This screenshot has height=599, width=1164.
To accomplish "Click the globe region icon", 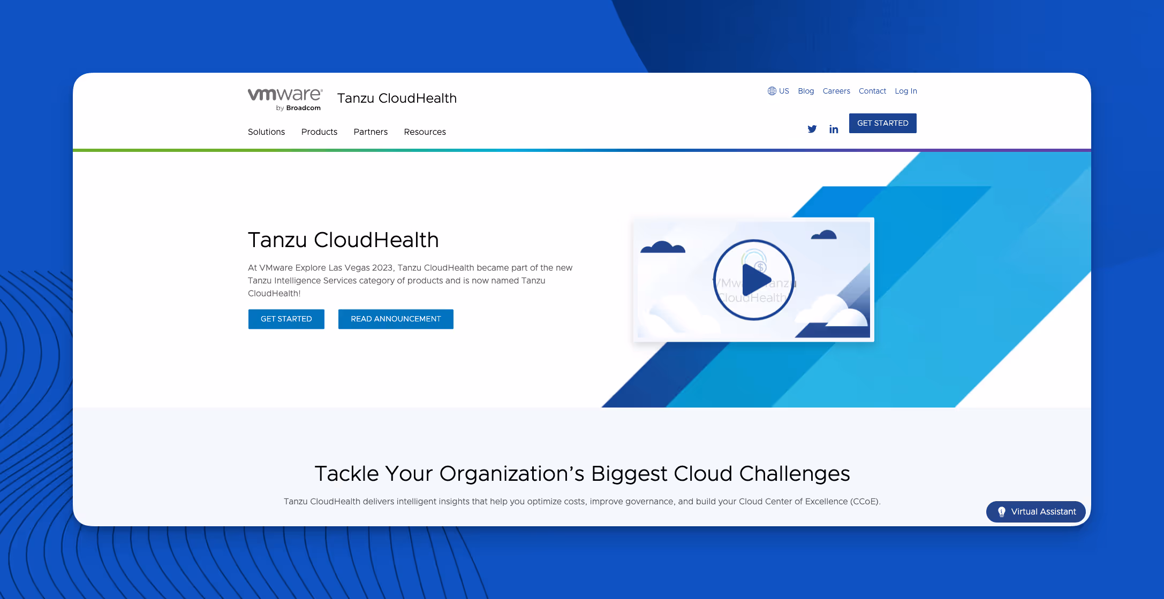I will [772, 91].
